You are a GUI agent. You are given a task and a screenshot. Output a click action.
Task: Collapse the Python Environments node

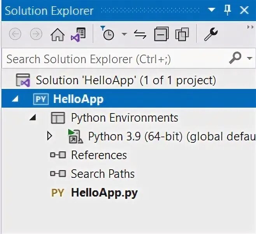point(33,118)
